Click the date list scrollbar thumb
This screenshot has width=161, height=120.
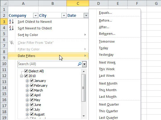84,88
